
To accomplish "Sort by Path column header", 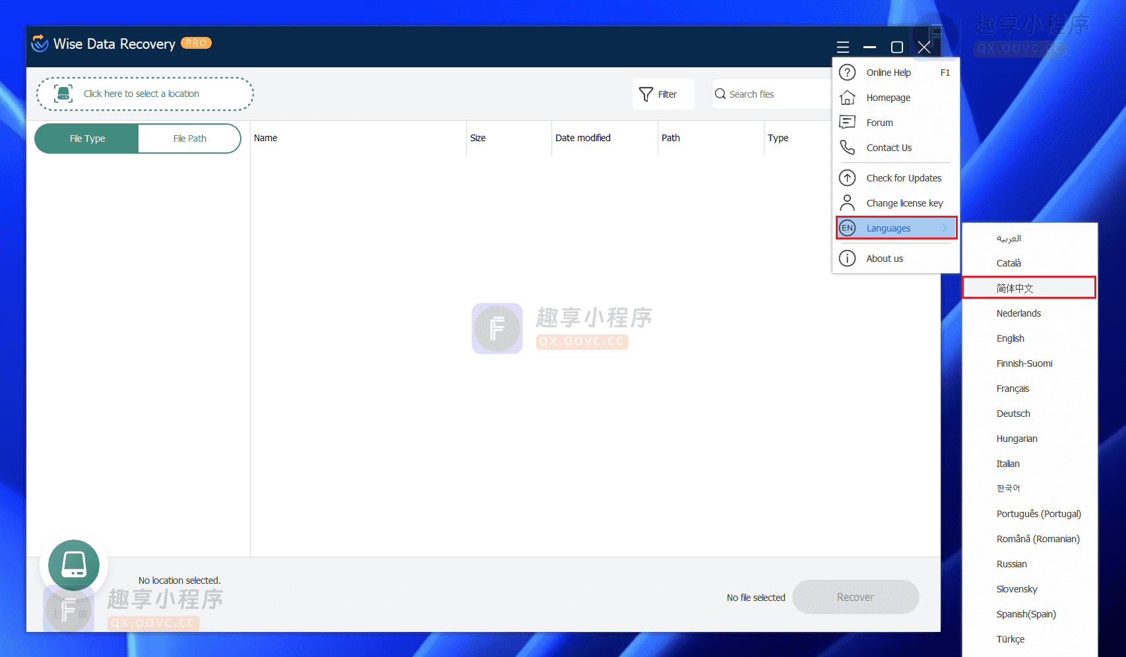I will pos(710,138).
